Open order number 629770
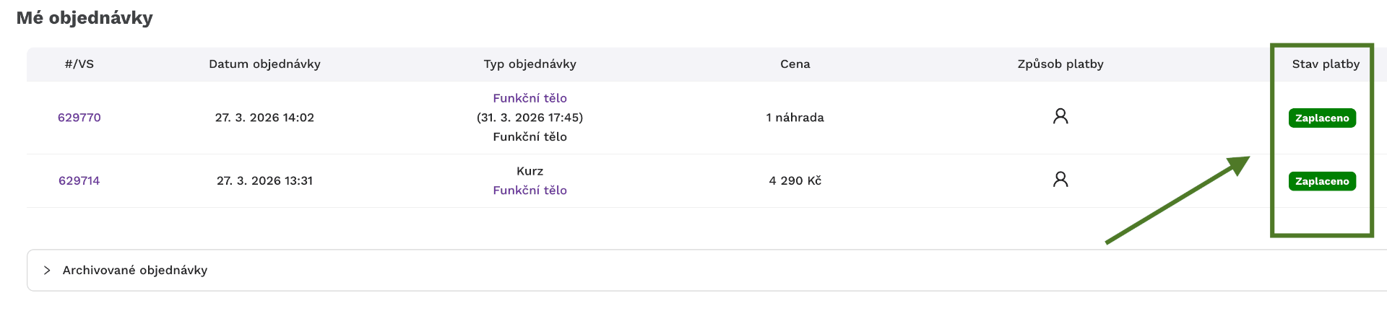Viewport: 1387px width, 324px height. click(x=79, y=118)
